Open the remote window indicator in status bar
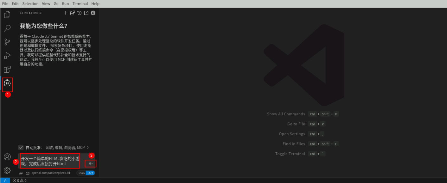The width and height of the screenshot is (447, 183). click(5, 180)
